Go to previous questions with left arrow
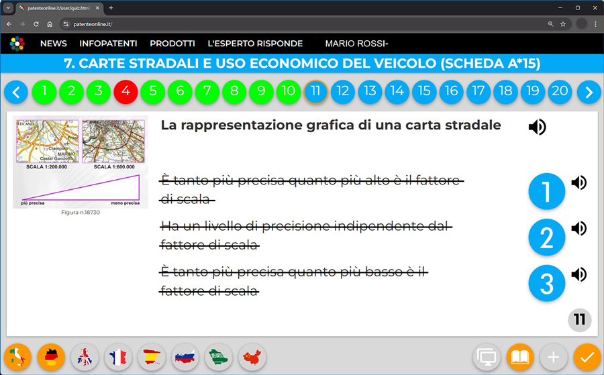 tap(16, 92)
